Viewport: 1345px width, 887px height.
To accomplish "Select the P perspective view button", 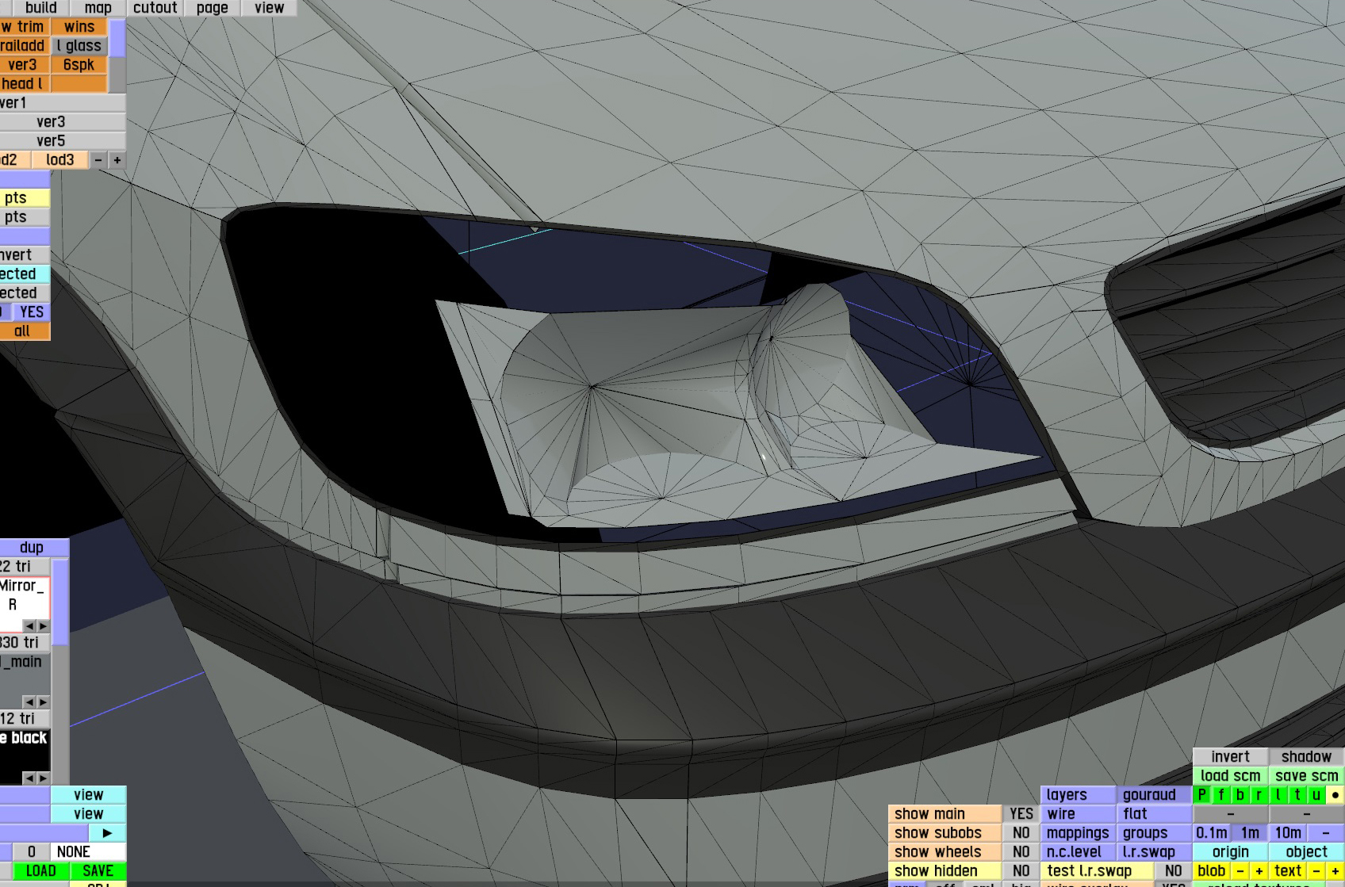I will coord(1202,795).
